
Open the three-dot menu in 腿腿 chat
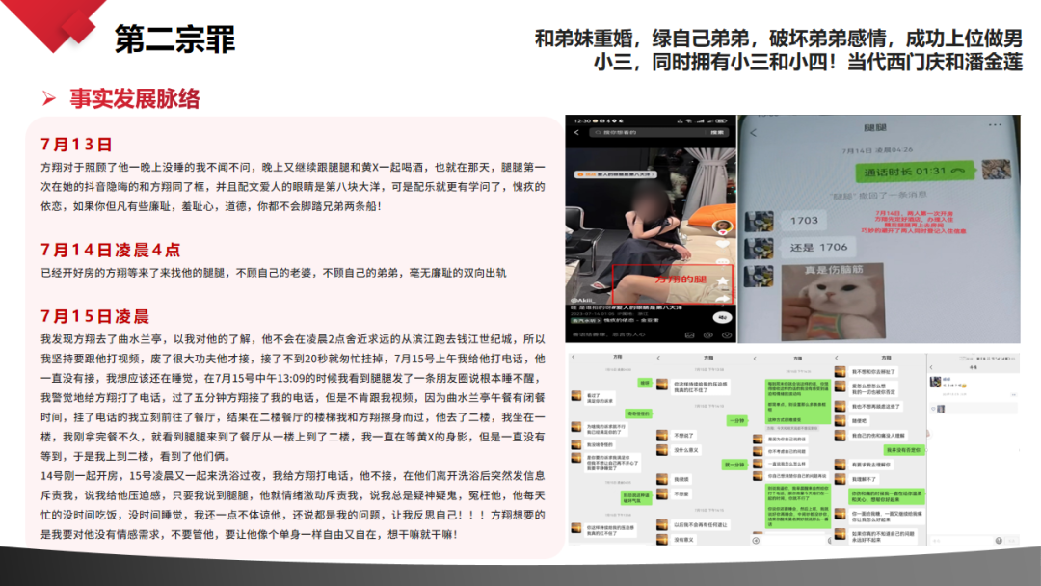pos(995,124)
